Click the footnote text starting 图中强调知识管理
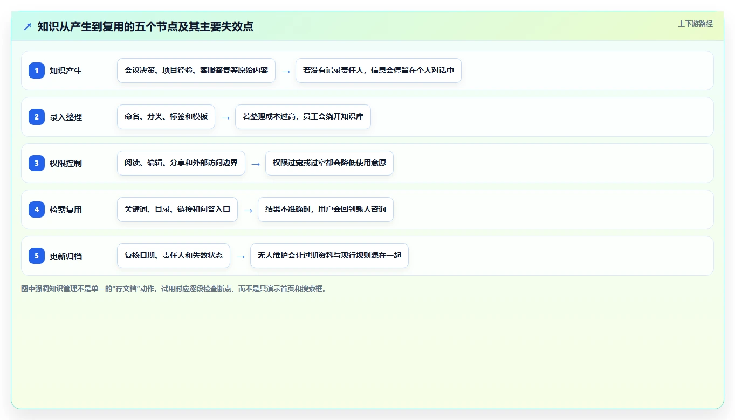Viewport: 735px width, 420px height. (174, 289)
